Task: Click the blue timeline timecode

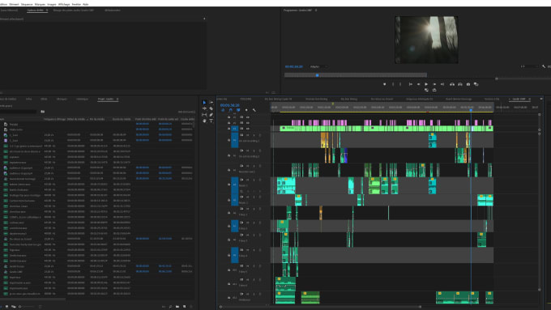Action: pos(229,105)
